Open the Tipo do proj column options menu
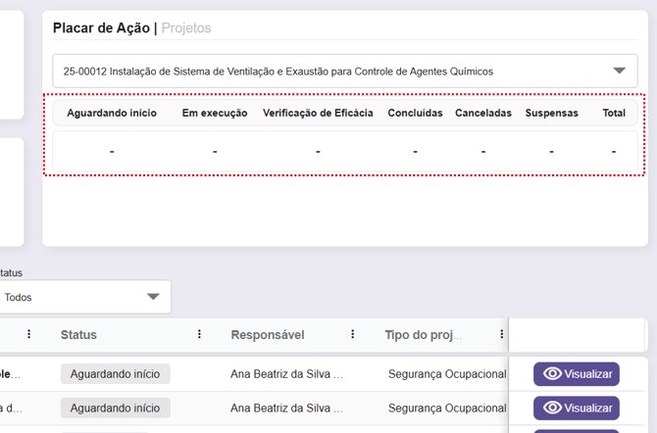This screenshot has height=433, width=657. tap(501, 334)
